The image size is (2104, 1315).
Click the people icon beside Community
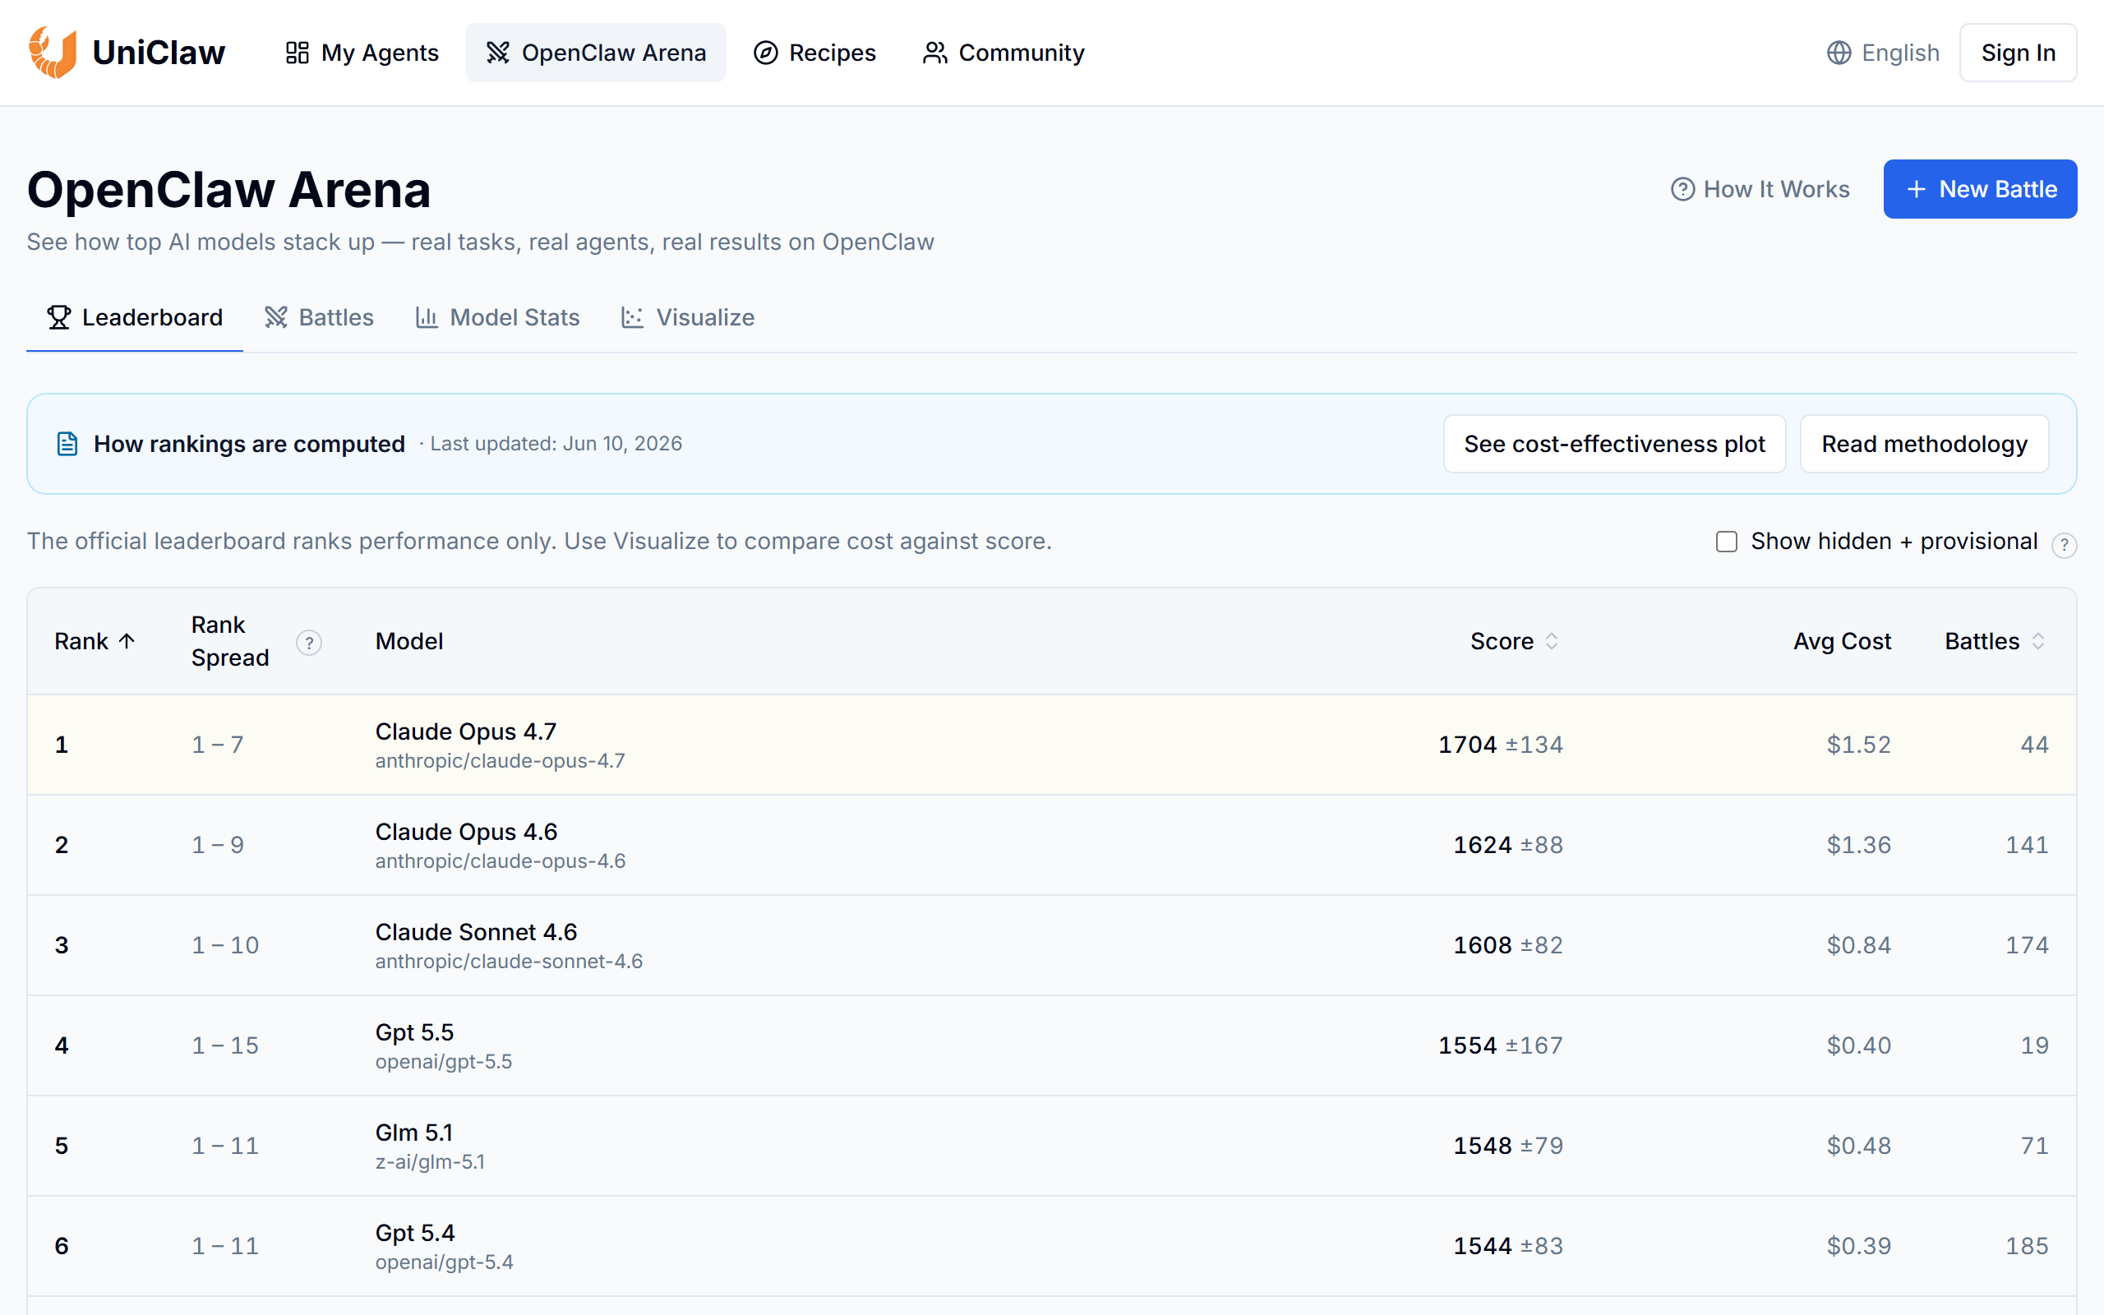[x=934, y=53]
